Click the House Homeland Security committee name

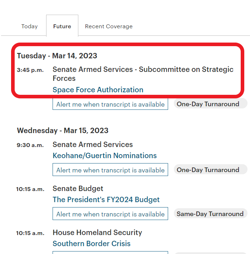[x=97, y=233]
